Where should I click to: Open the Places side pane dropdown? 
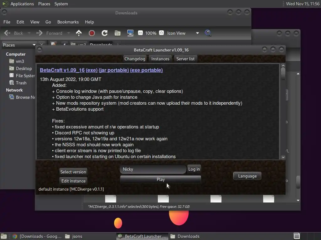coord(19,45)
